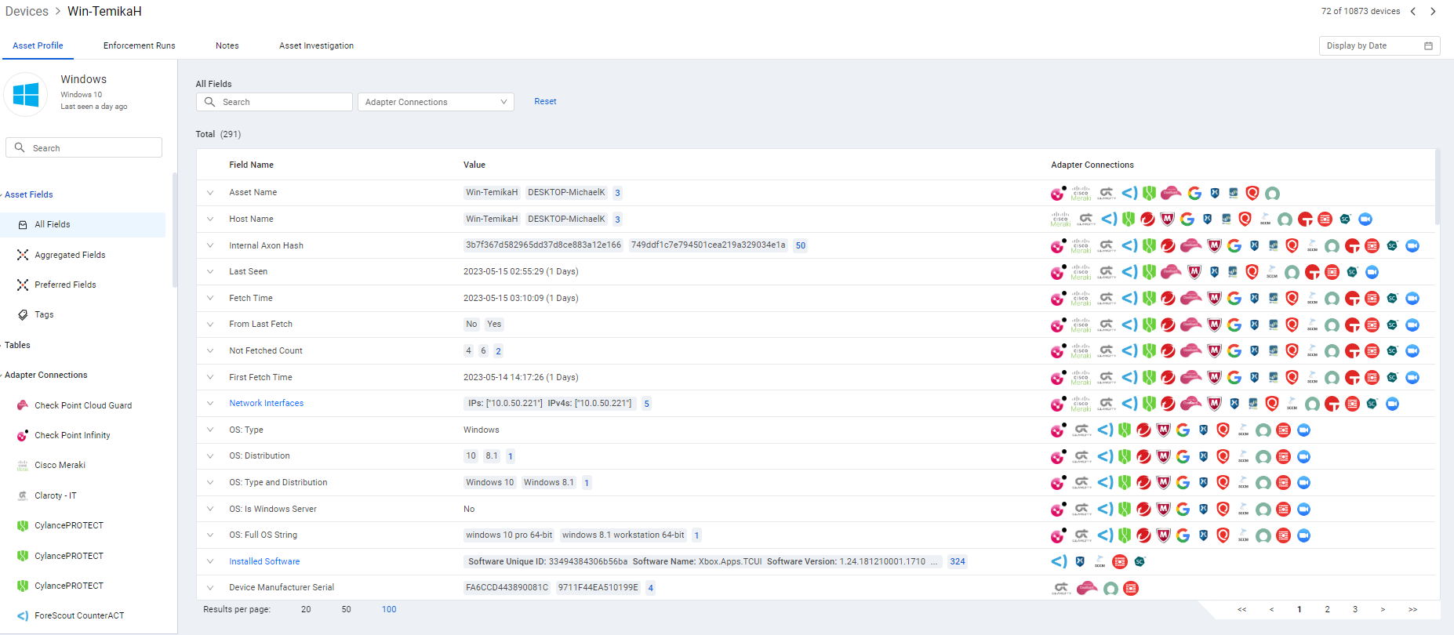Go to page 2 of results
The height and width of the screenshot is (635, 1454).
click(1327, 609)
